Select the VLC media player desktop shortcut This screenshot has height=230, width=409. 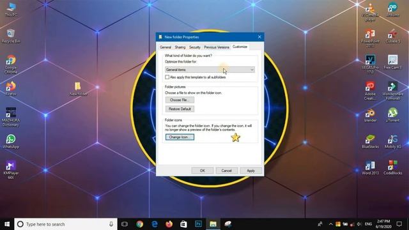click(370, 12)
